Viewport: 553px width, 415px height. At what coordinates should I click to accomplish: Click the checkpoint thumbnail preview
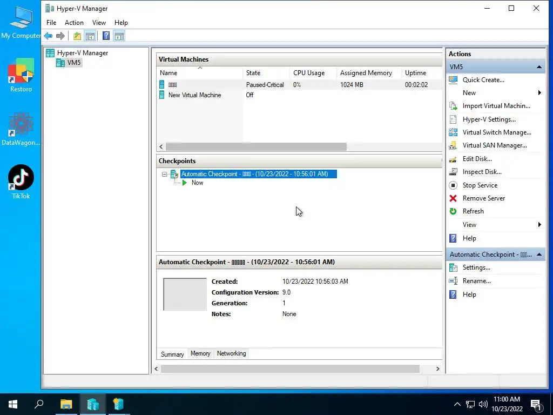point(185,294)
